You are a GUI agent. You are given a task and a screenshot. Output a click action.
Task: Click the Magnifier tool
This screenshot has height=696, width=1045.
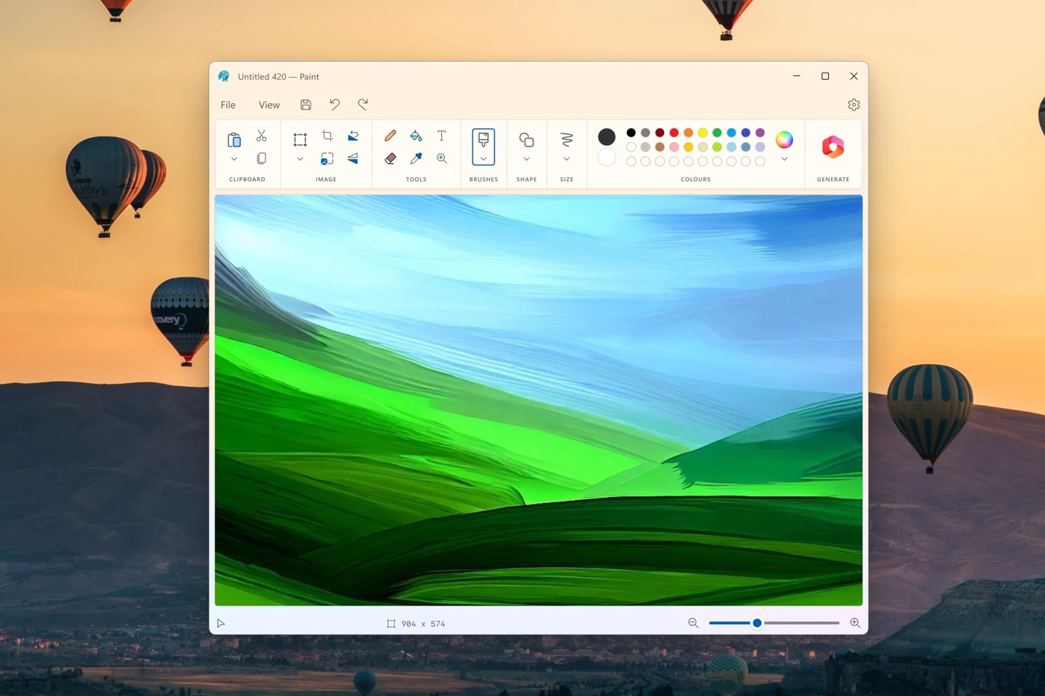tap(441, 158)
